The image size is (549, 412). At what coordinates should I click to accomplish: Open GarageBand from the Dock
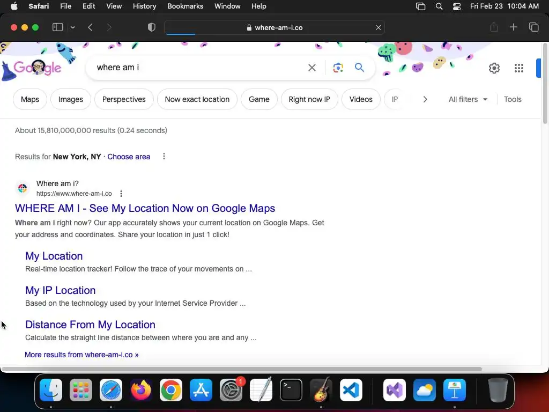[x=321, y=390]
